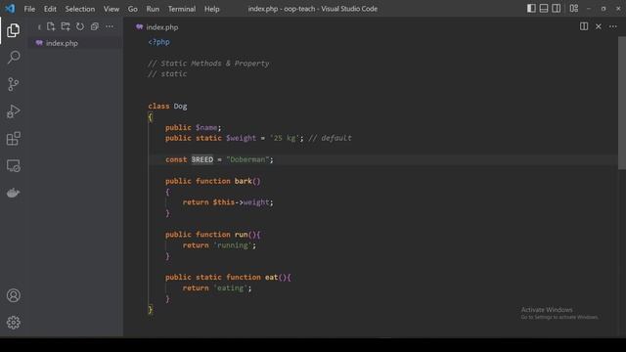626x352 pixels.
Task: Click the vertical editor scrollbar
Action: [x=622, y=104]
